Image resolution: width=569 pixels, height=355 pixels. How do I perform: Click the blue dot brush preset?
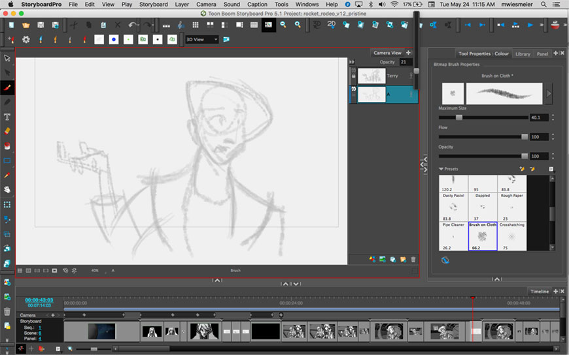114,40
